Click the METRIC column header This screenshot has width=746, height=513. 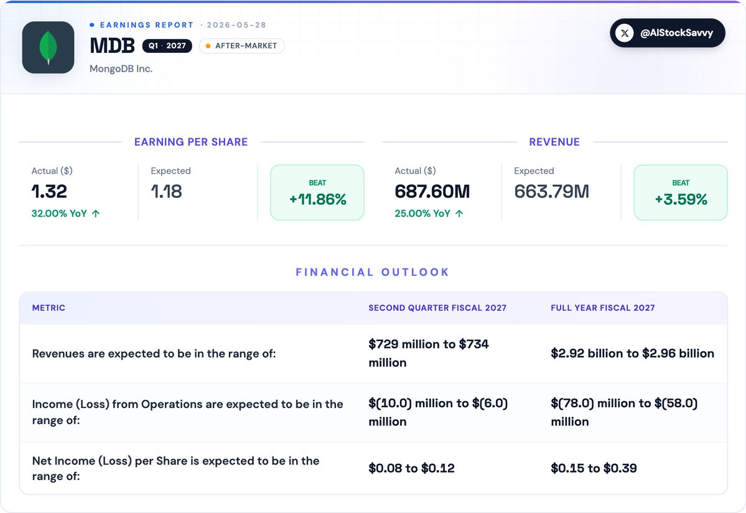click(x=49, y=308)
